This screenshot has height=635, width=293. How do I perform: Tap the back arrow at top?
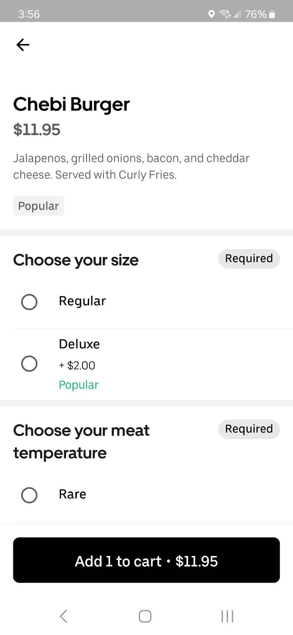click(23, 45)
